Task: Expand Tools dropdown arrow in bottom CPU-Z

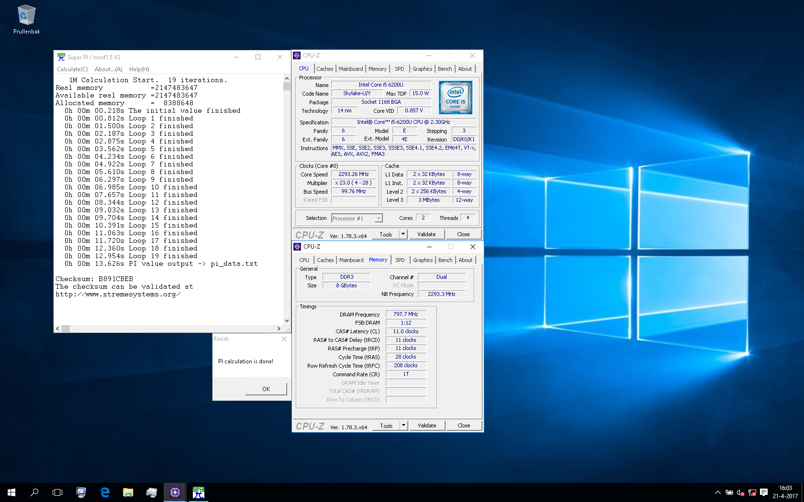Action: point(403,426)
